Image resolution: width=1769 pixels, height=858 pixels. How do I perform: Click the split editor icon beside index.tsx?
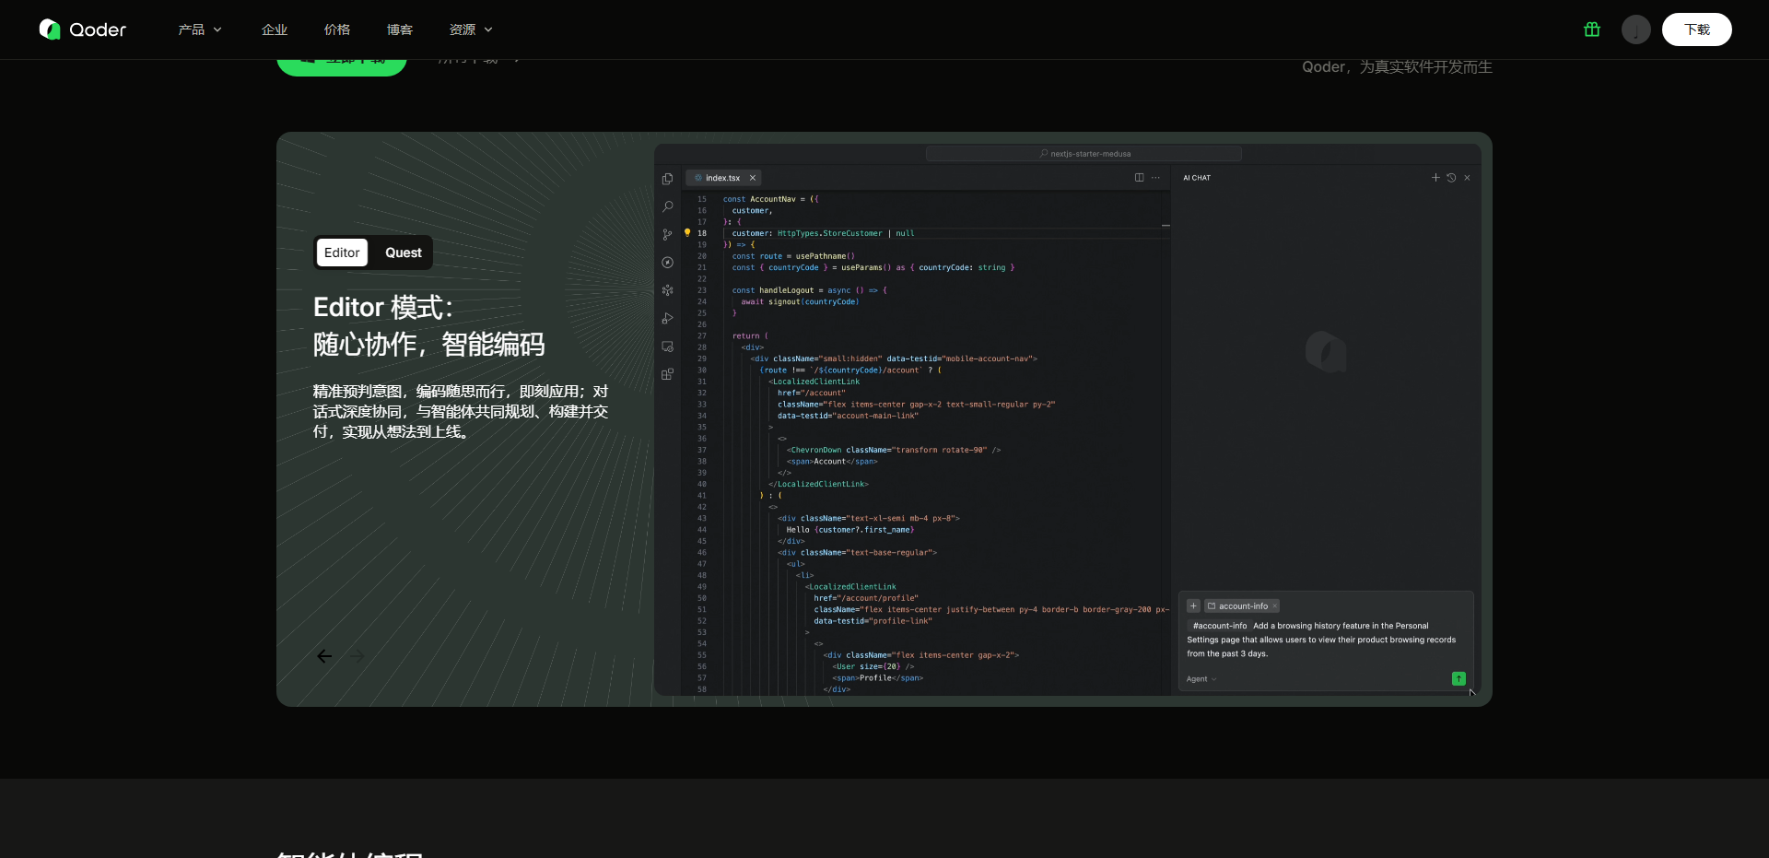pyautogui.click(x=1139, y=178)
